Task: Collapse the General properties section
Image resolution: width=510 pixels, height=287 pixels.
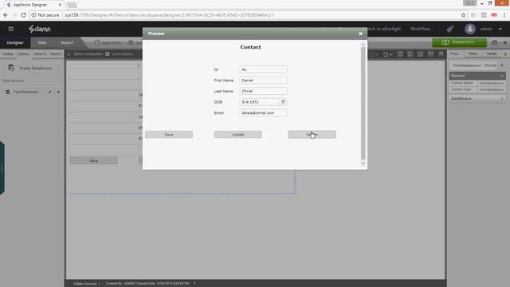Action: click(501, 76)
